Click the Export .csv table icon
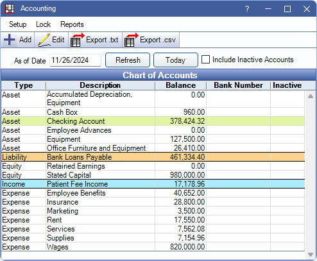317x261 pixels. coord(131,40)
